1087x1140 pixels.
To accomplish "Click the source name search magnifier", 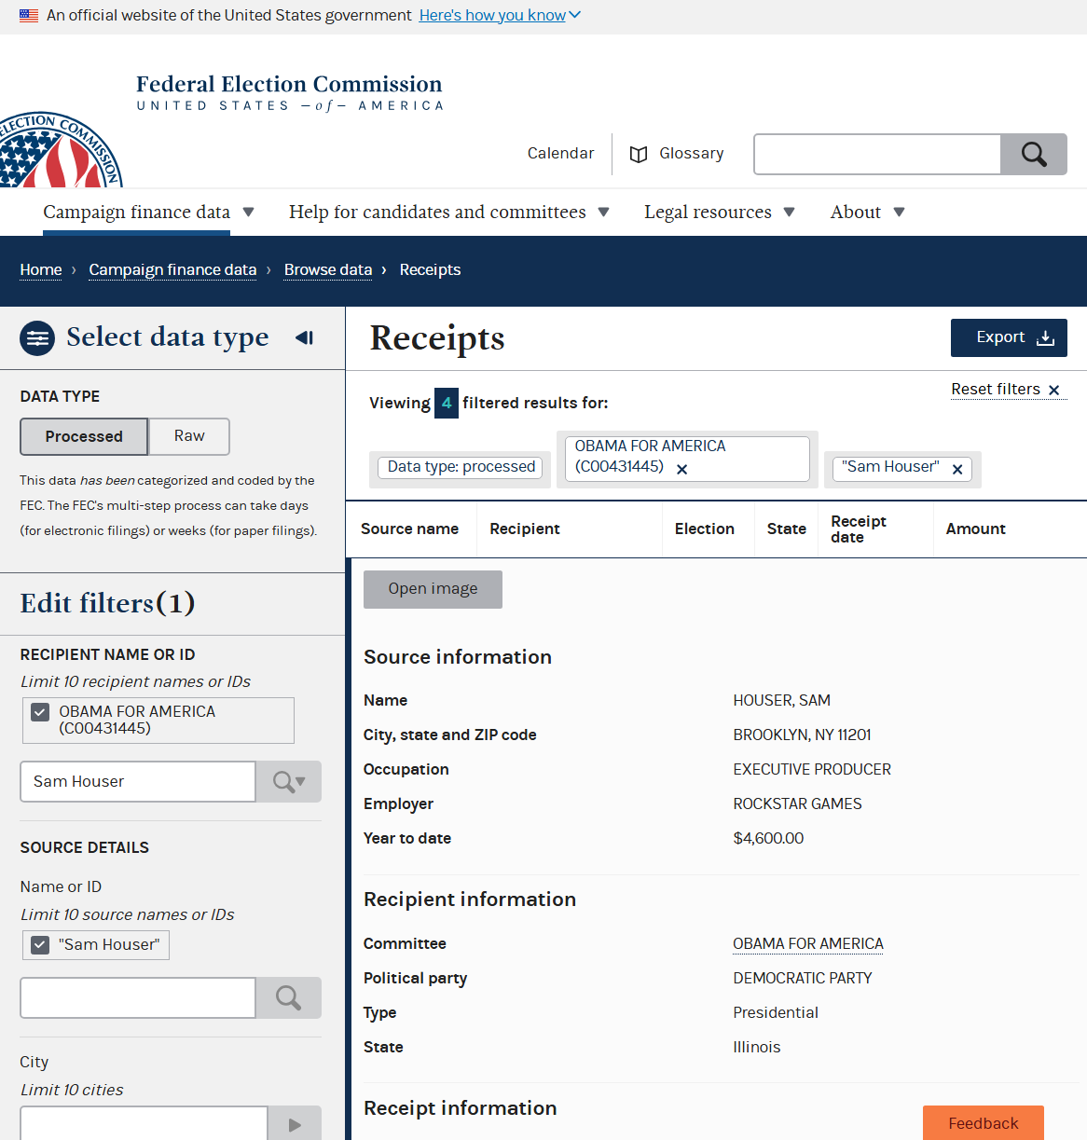I will (x=289, y=998).
